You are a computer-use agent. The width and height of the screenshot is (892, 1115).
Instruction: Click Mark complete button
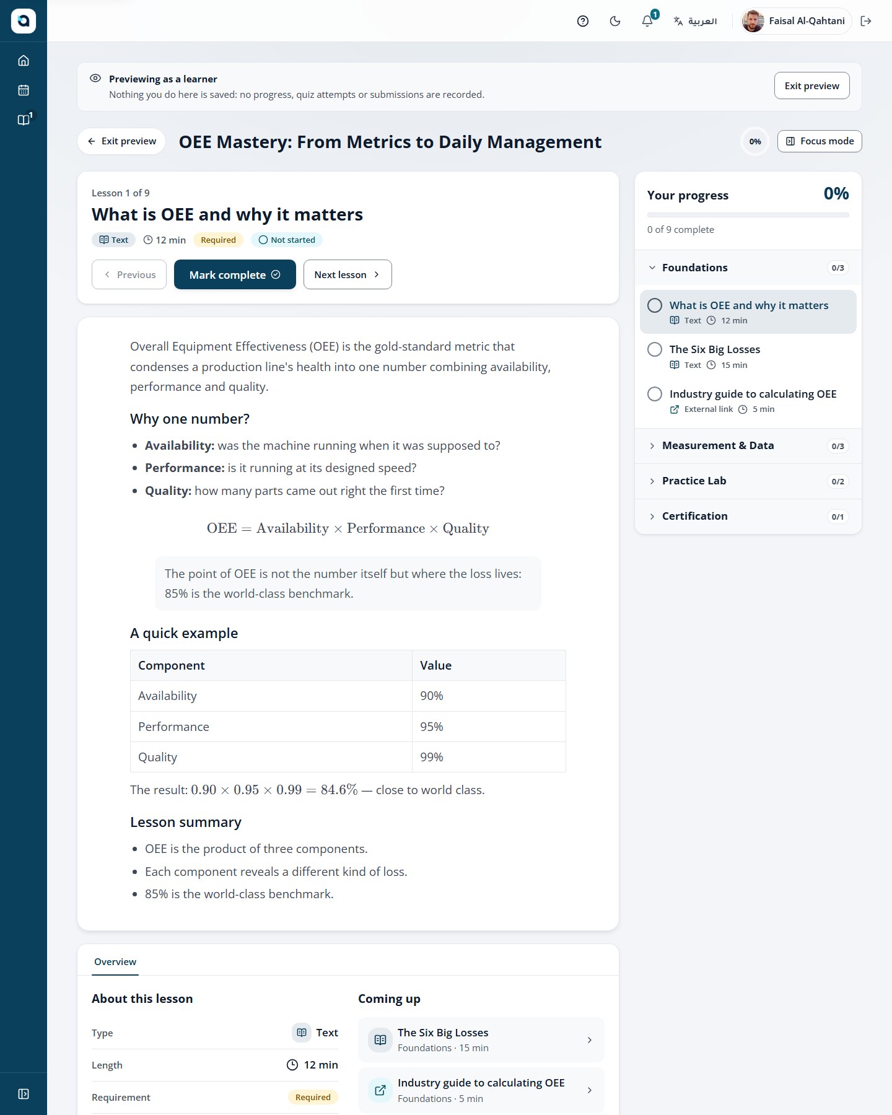click(x=235, y=274)
